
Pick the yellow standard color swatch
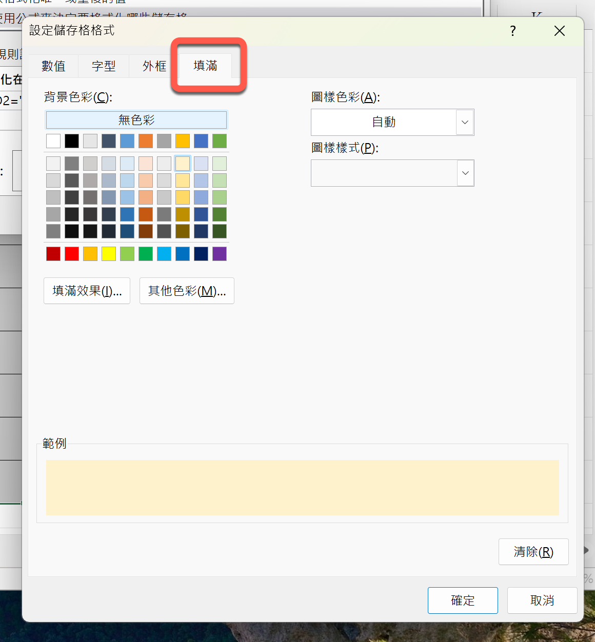pos(109,254)
